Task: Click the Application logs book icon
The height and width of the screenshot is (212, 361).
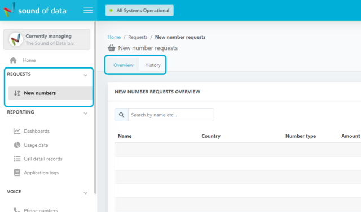Action: pyautogui.click(x=17, y=173)
